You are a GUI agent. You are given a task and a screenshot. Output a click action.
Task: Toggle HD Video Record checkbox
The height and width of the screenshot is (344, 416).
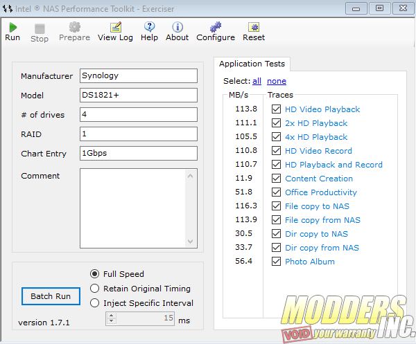point(276,151)
